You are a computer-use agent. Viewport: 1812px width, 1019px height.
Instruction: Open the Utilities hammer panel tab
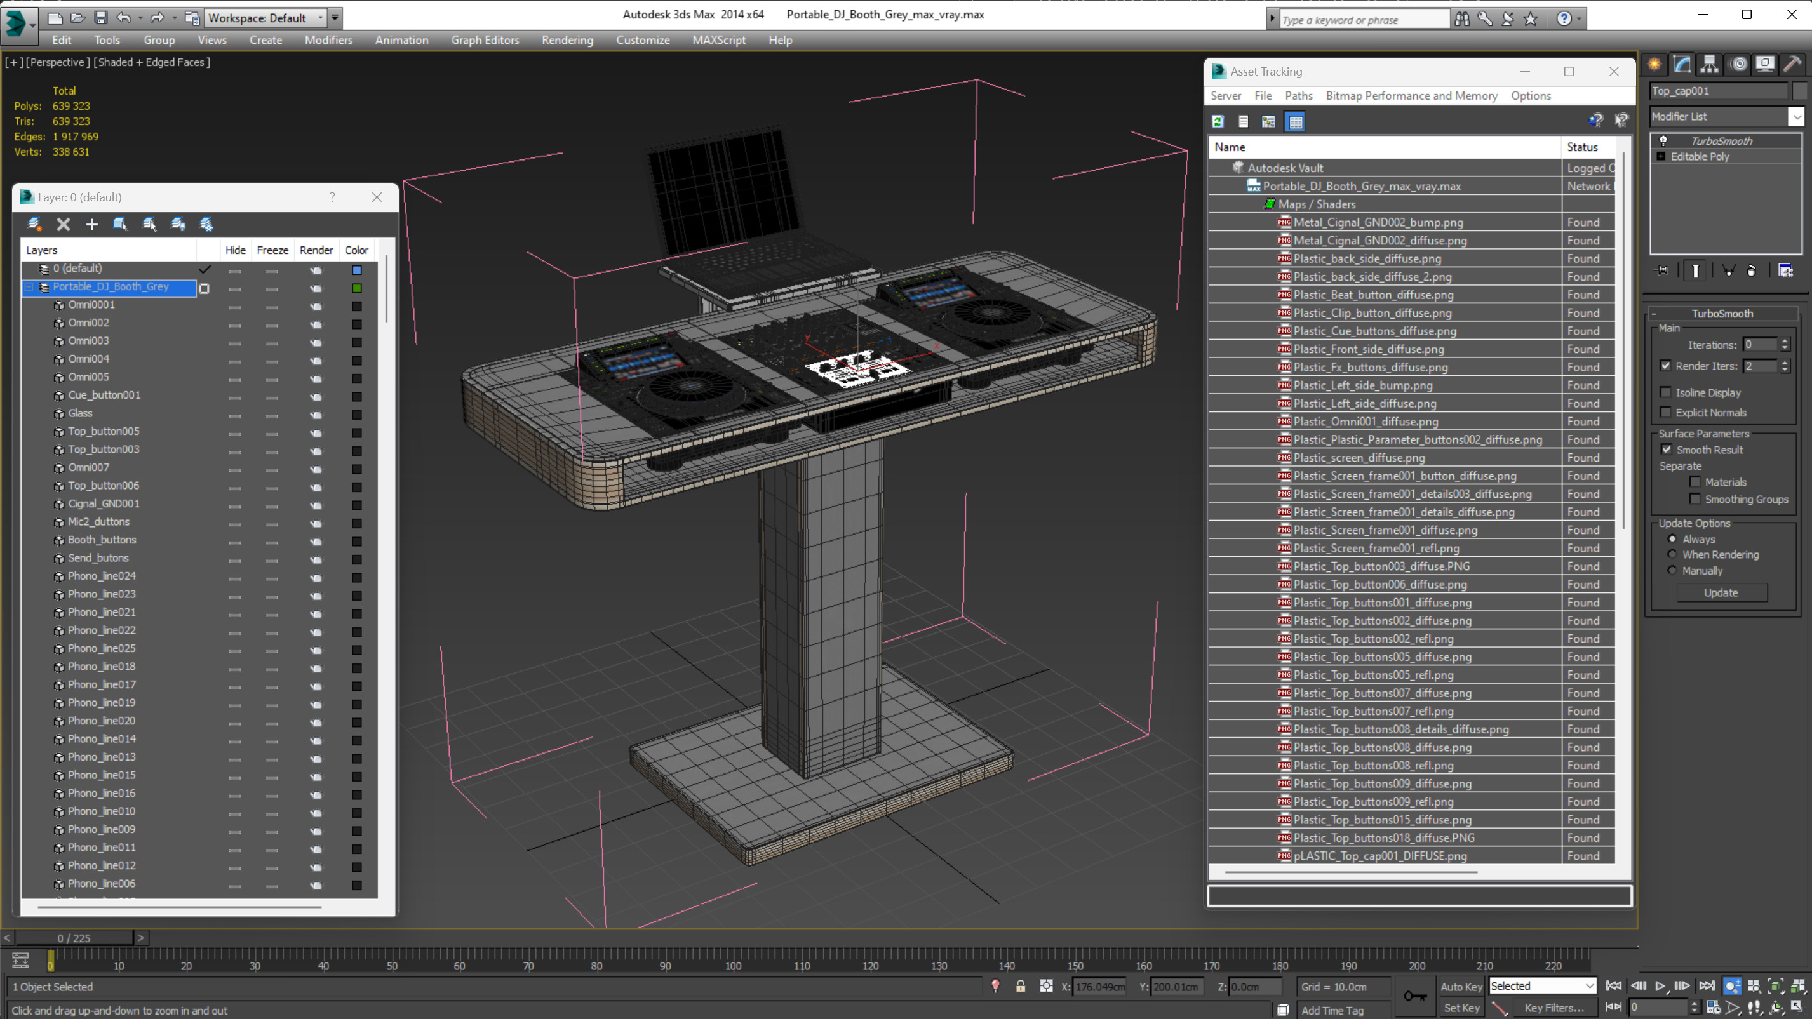1792,64
